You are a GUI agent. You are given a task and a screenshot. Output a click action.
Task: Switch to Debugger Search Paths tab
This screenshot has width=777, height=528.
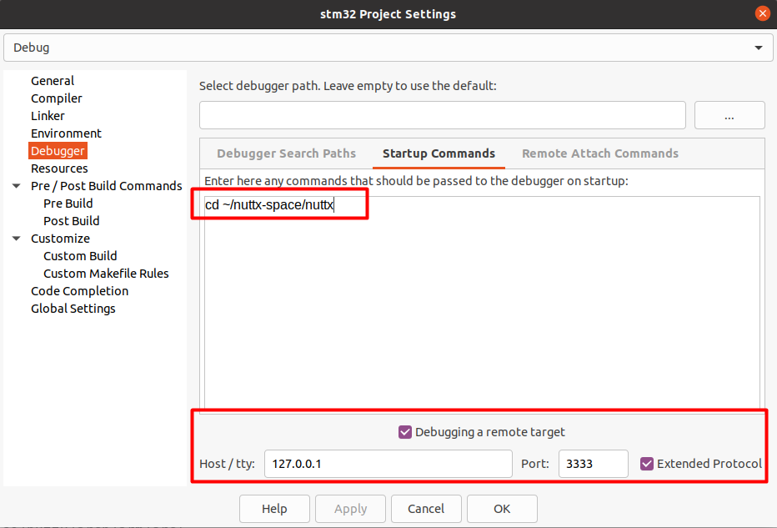(287, 153)
